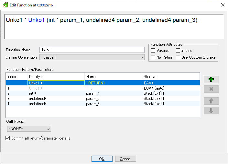Image resolution: width=228 pixels, height=164 pixels.
Task: Click the Stack[0xc]:4 storage cell
Action: point(171,104)
